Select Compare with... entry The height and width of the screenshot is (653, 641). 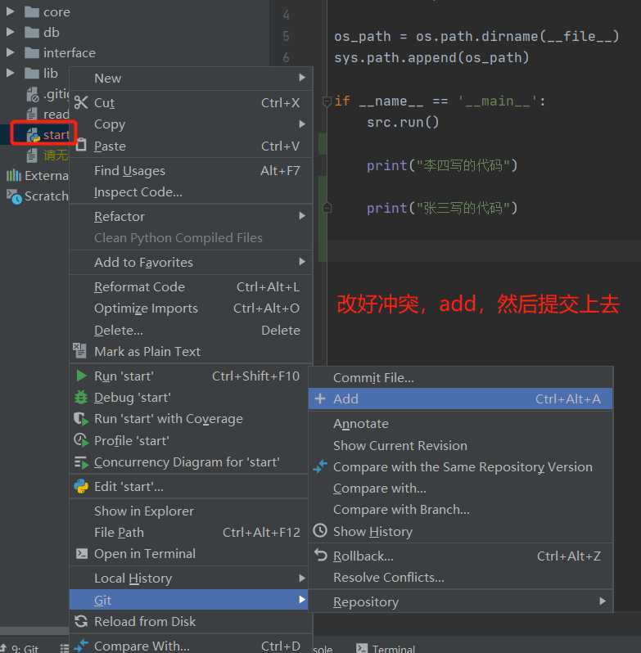coord(461,488)
